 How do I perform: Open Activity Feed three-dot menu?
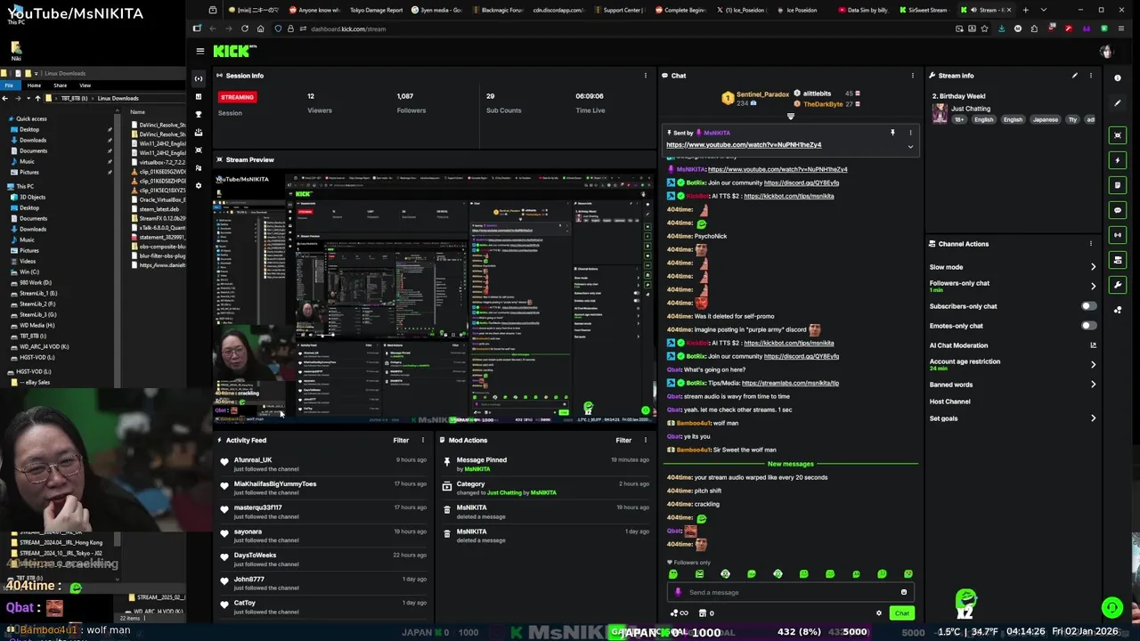pos(423,440)
